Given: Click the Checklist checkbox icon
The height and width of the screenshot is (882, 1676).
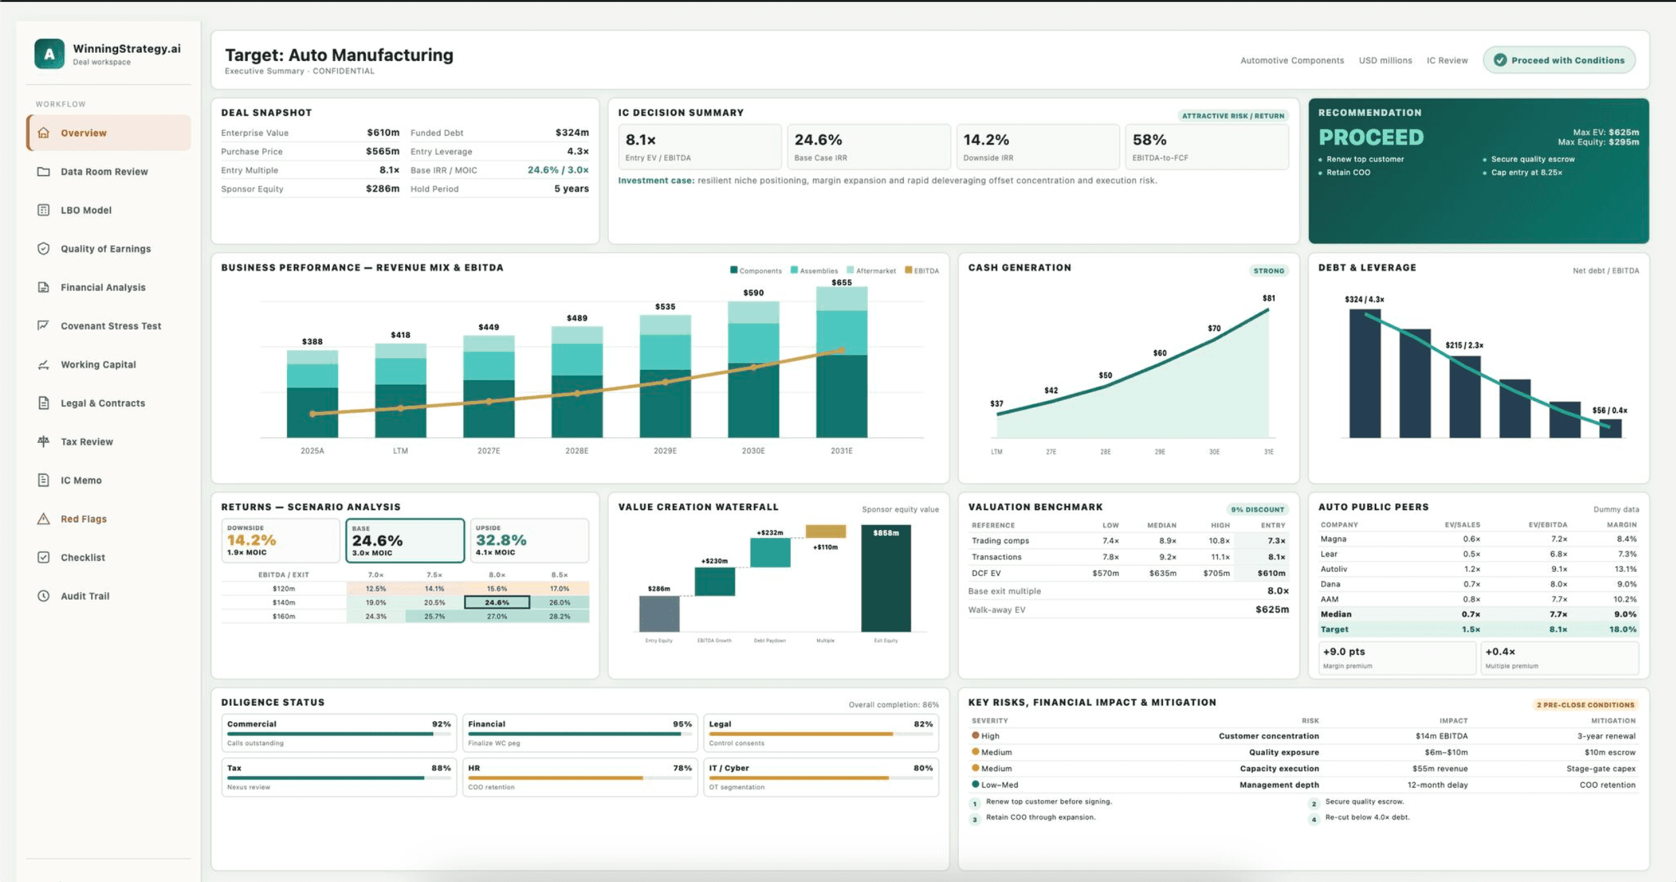Looking at the screenshot, I should pyautogui.click(x=43, y=557).
